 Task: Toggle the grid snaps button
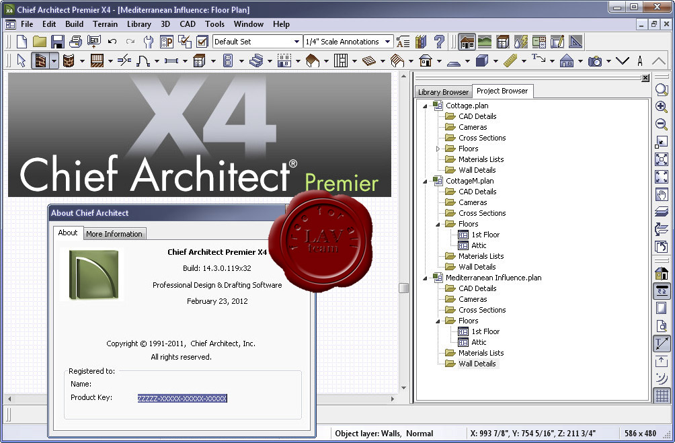pyautogui.click(x=662, y=396)
